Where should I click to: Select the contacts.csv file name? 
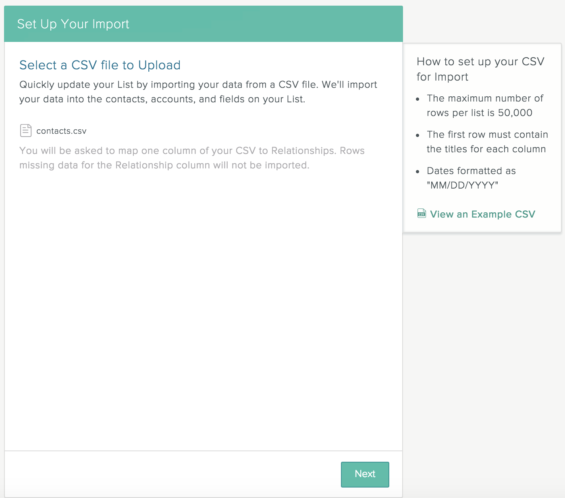coord(61,131)
